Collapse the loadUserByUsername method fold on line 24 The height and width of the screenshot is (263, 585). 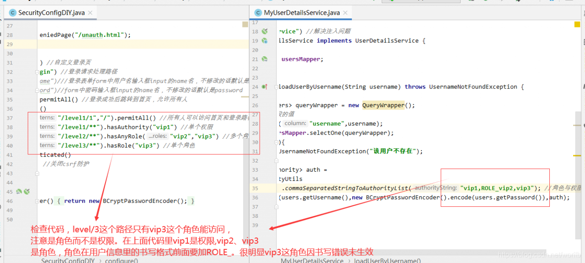coord(277,87)
